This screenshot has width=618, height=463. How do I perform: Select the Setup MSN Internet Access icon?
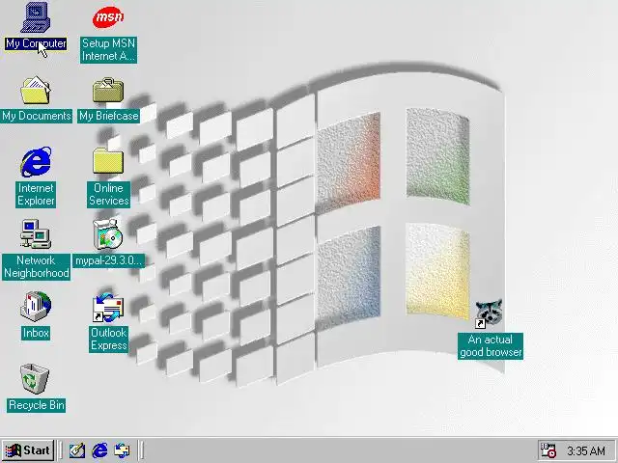108,17
